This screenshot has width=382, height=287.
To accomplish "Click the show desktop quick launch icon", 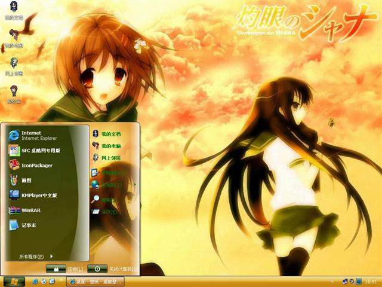I will [x=52, y=282].
